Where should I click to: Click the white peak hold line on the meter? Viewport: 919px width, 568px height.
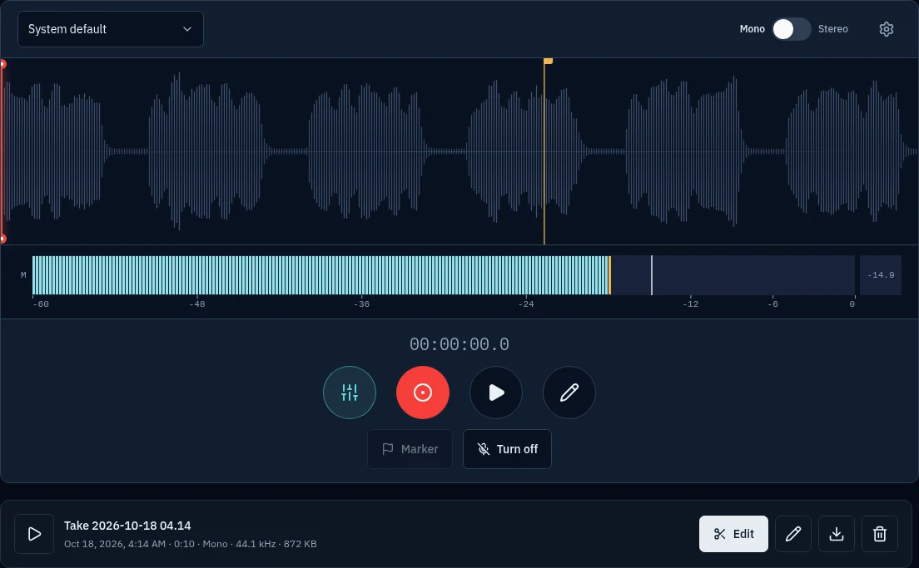pos(652,275)
